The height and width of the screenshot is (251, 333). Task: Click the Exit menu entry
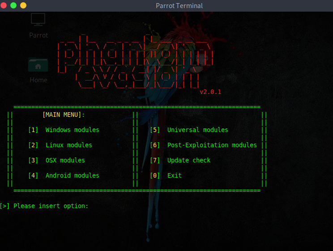175,175
